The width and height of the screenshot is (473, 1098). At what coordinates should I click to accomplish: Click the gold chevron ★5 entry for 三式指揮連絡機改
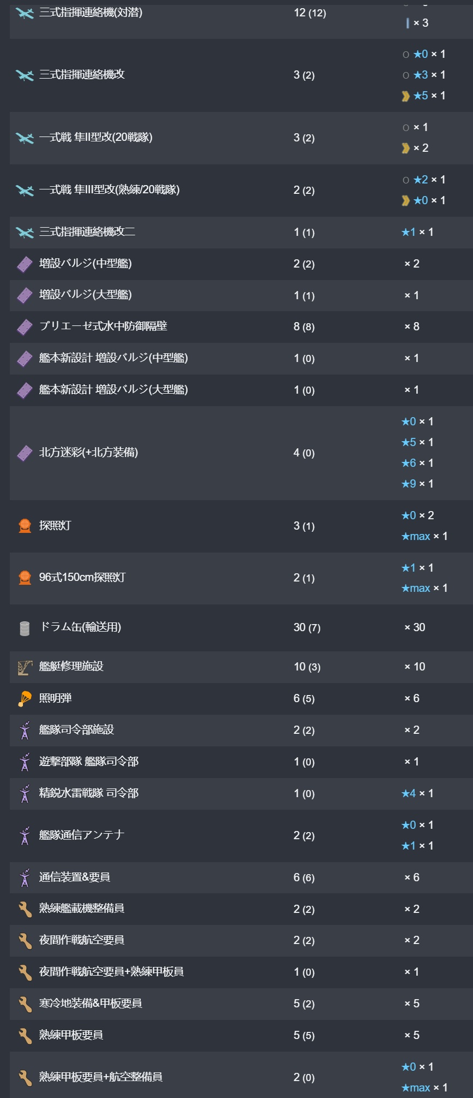(x=423, y=96)
